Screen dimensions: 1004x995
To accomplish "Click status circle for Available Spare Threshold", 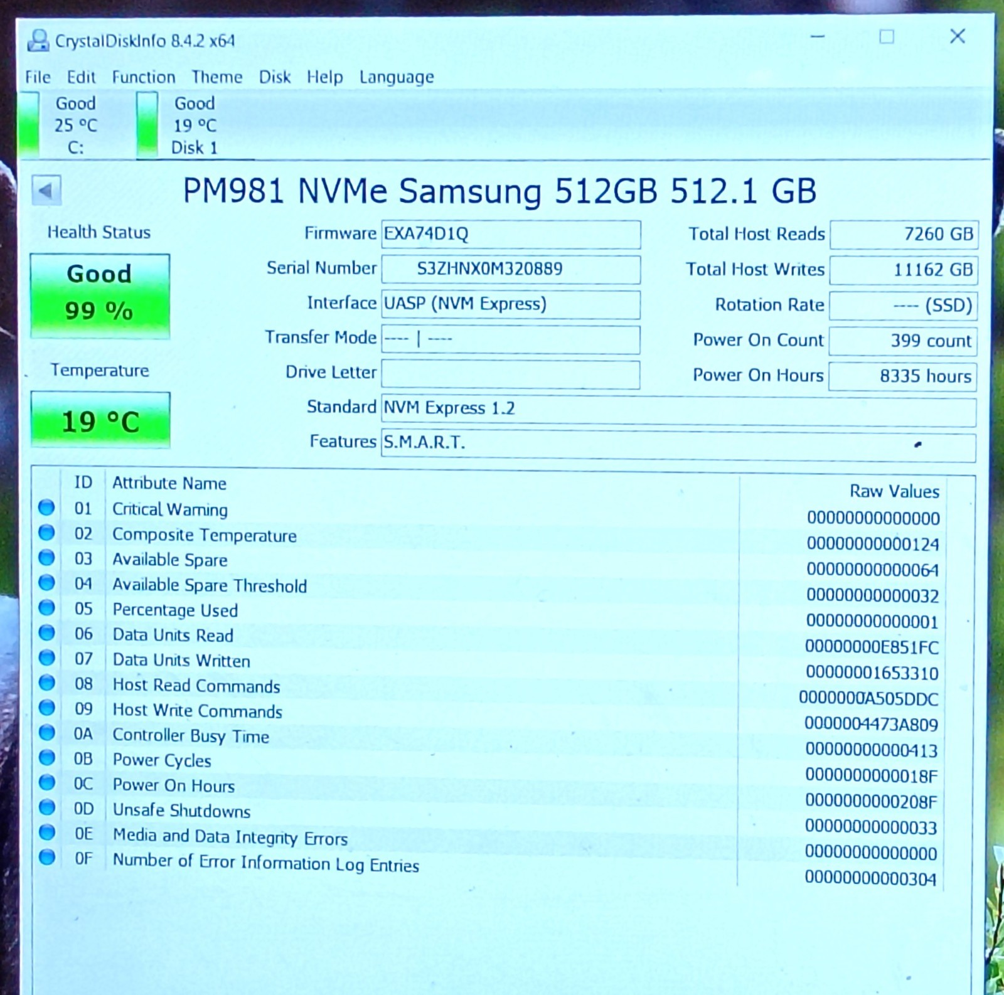I will 46,583.
